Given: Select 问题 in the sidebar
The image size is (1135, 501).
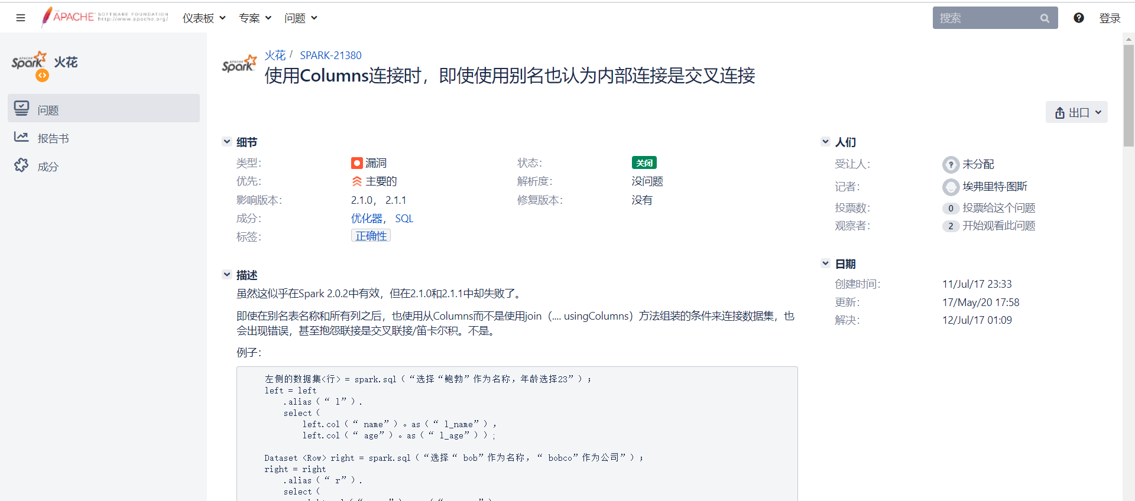Looking at the screenshot, I should 103,108.
